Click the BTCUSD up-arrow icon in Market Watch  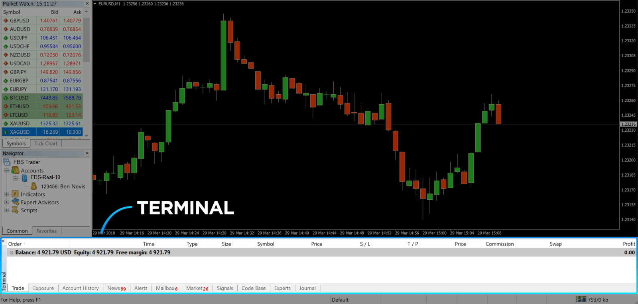6,98
